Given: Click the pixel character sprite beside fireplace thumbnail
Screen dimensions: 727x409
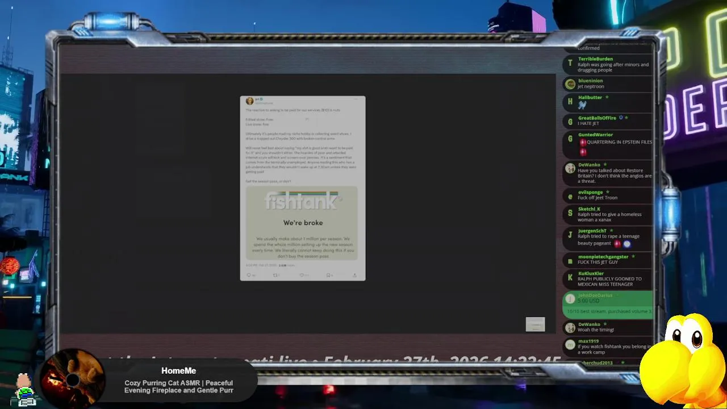Looking at the screenshot, I should [25, 389].
